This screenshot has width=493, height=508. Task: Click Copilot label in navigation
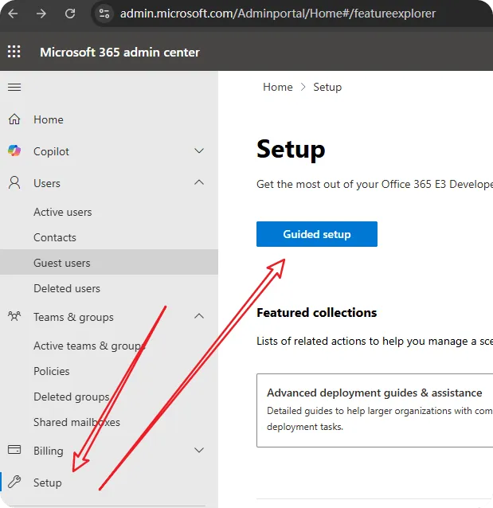click(x=51, y=151)
